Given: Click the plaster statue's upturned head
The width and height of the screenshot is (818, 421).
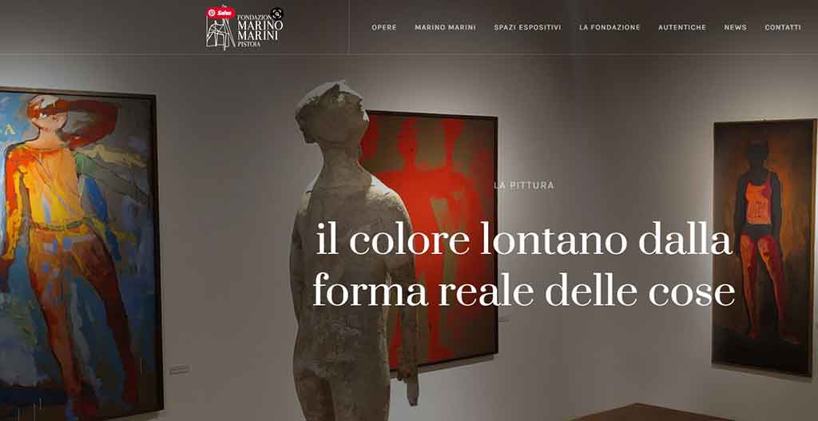Looking at the screenshot, I should click(332, 111).
